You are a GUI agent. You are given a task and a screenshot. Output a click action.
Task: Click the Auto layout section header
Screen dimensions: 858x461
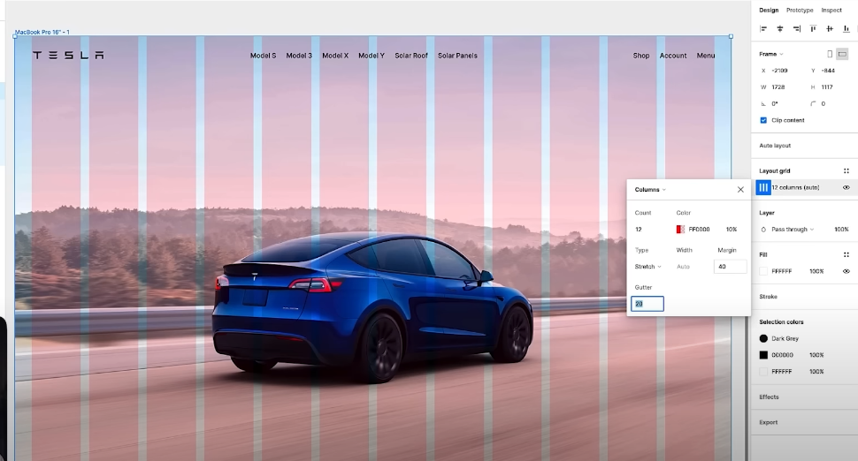click(775, 146)
